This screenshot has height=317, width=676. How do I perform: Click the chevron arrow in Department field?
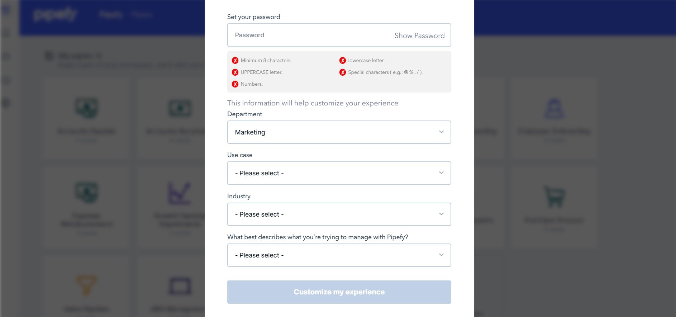[441, 132]
